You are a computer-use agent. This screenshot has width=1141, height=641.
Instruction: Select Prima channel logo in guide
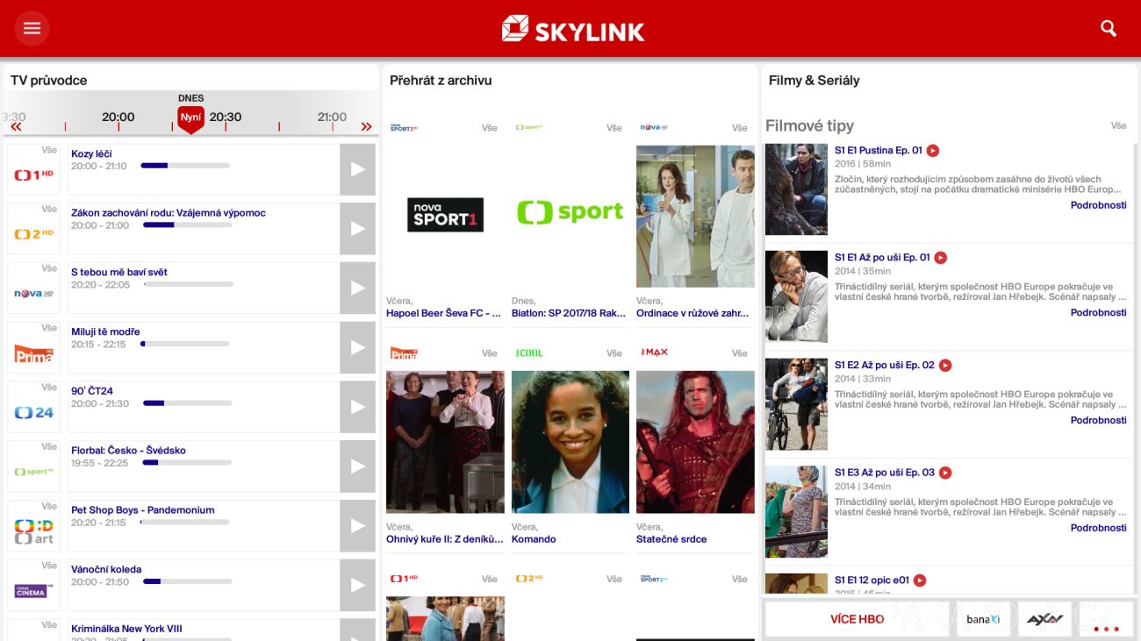[x=34, y=353]
